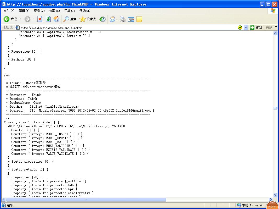Click the Forward navigation arrow

tap(27, 19)
